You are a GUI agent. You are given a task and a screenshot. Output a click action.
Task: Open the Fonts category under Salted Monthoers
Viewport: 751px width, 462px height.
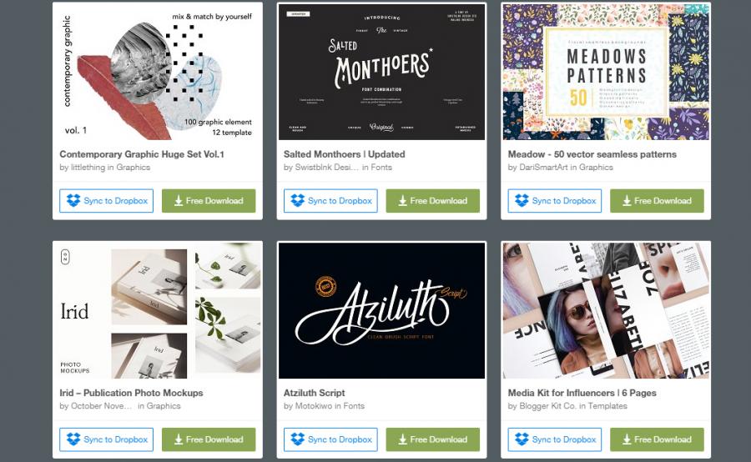pyautogui.click(x=381, y=167)
